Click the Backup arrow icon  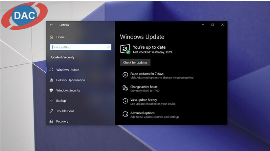point(51,100)
